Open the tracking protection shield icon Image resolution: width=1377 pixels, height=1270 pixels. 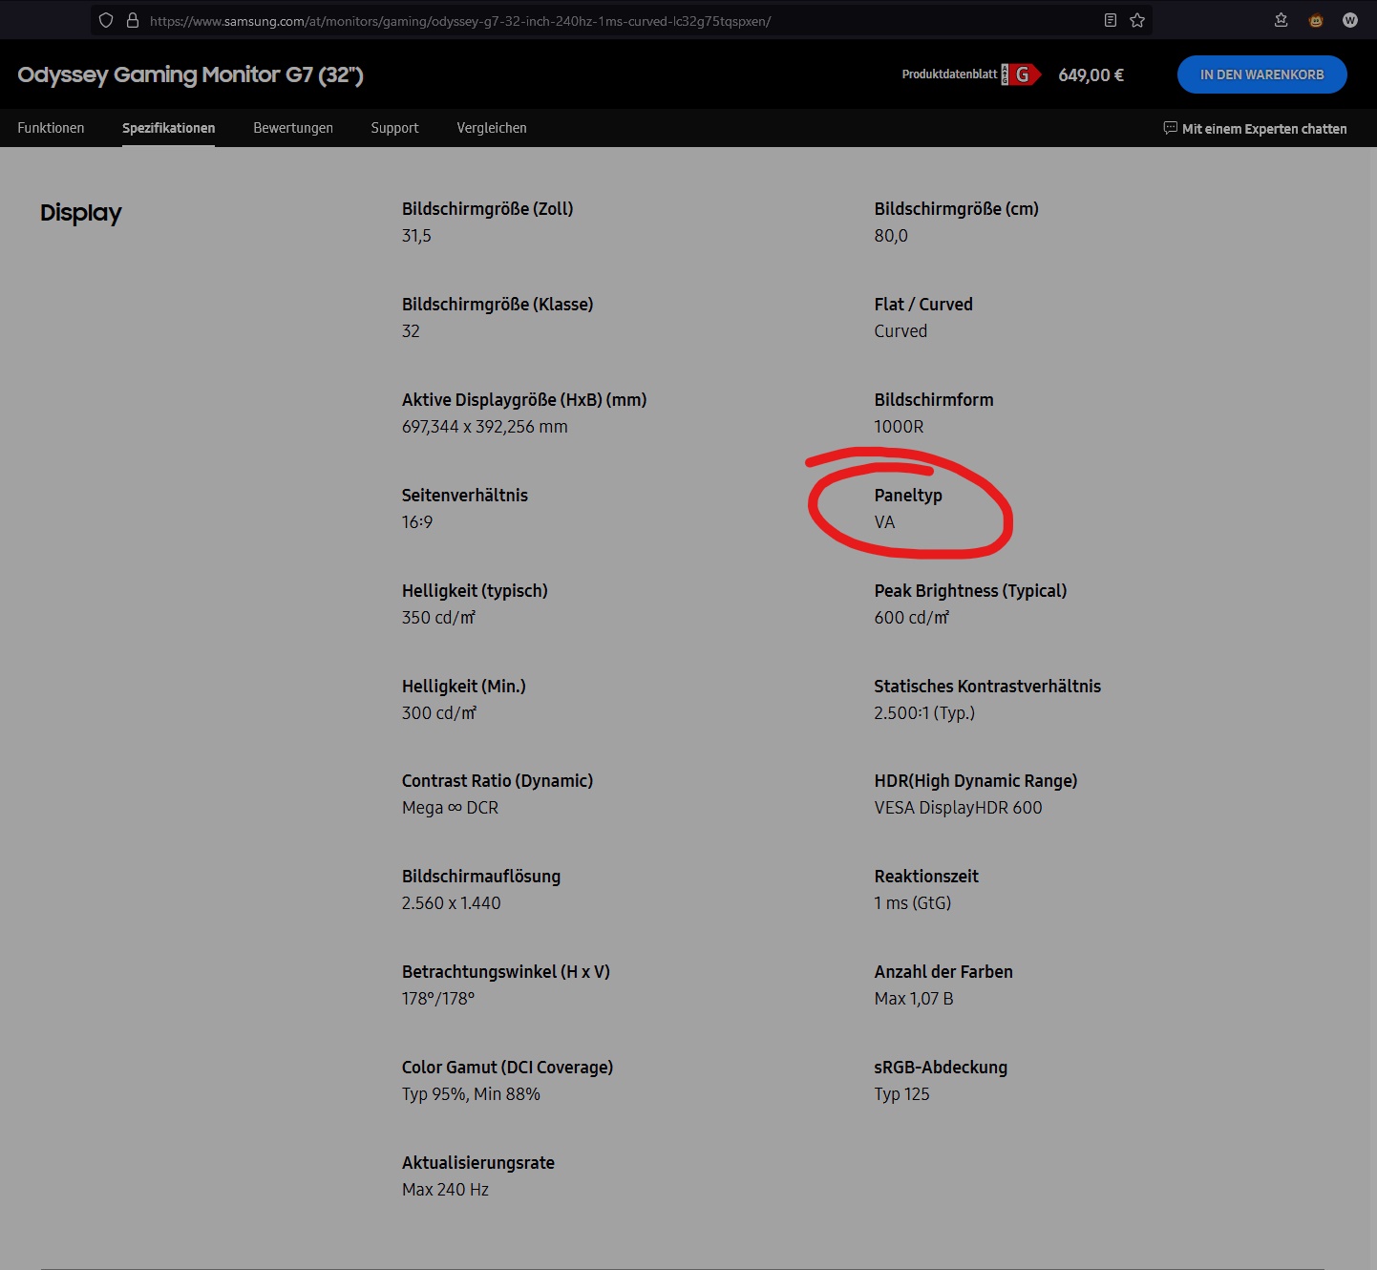105,20
